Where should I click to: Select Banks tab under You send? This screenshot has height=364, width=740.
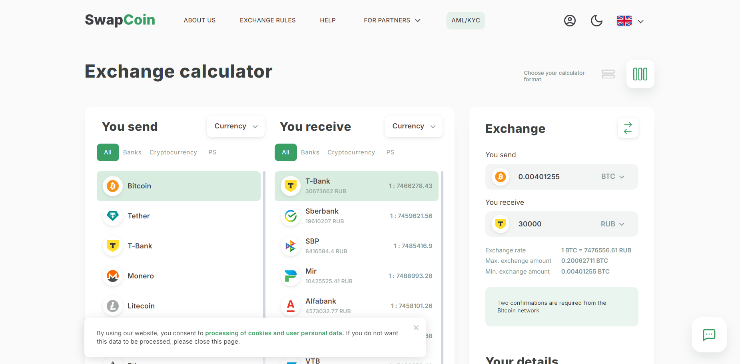pos(132,152)
